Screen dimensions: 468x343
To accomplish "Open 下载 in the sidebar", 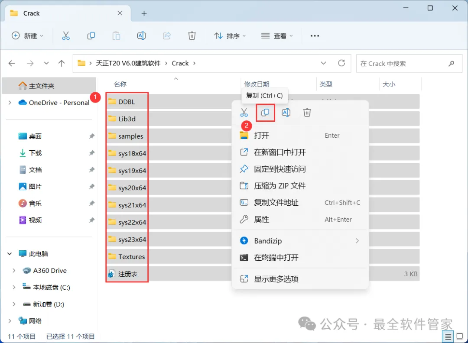I will 35,153.
